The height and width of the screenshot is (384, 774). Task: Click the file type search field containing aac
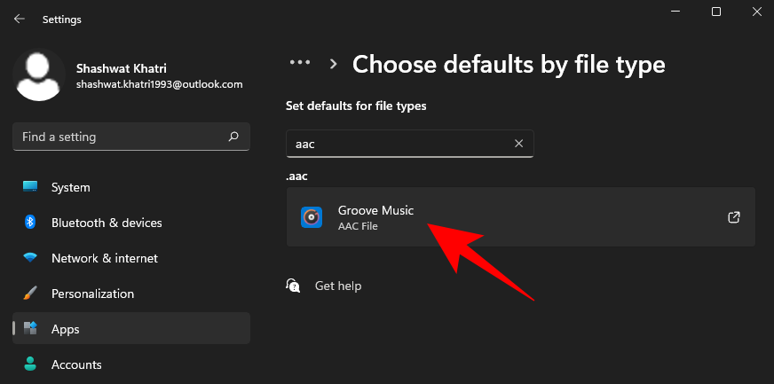tap(410, 144)
